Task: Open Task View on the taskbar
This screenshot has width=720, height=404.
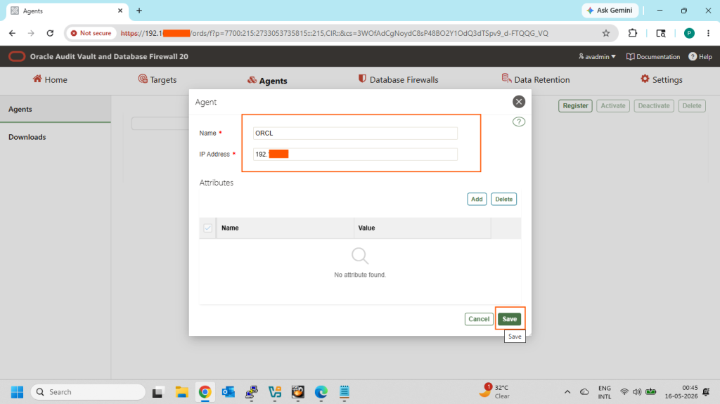Action: click(157, 392)
